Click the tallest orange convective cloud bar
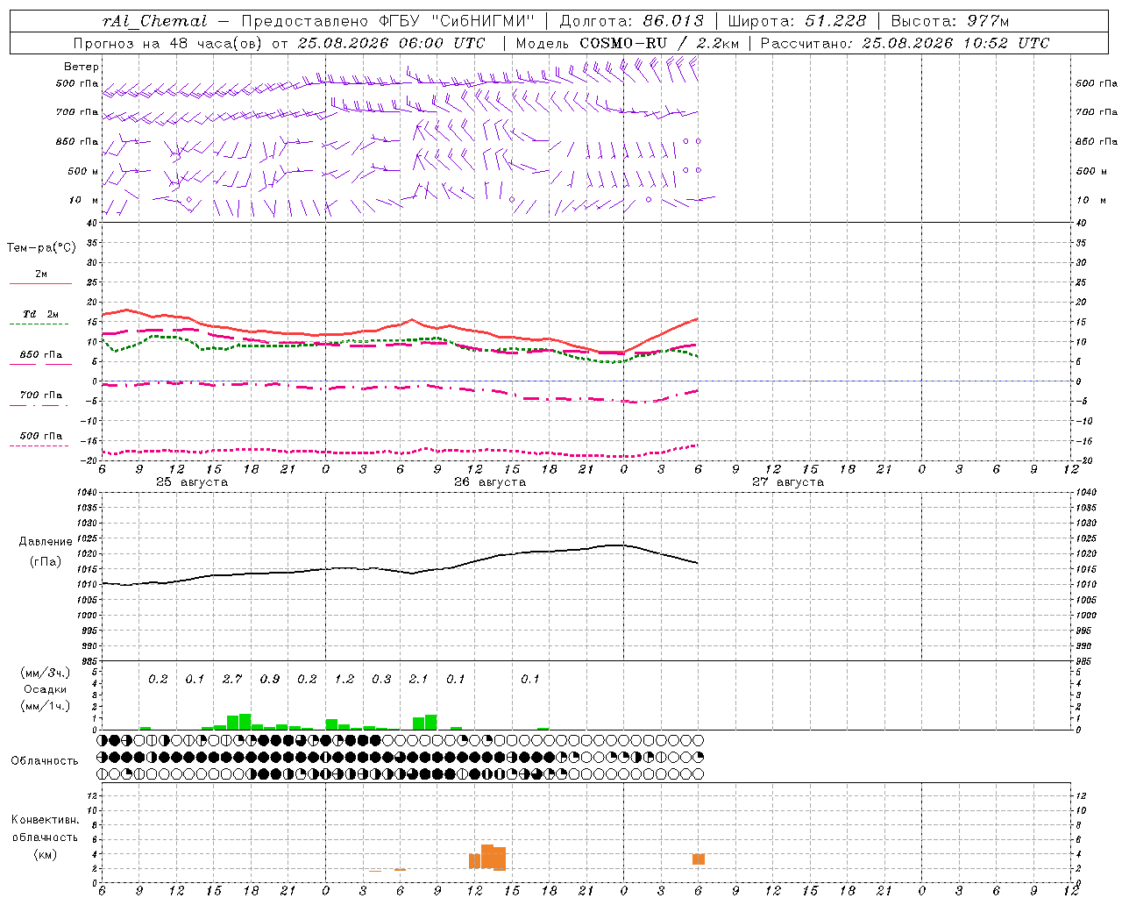The height and width of the screenshot is (898, 1122). [487, 856]
